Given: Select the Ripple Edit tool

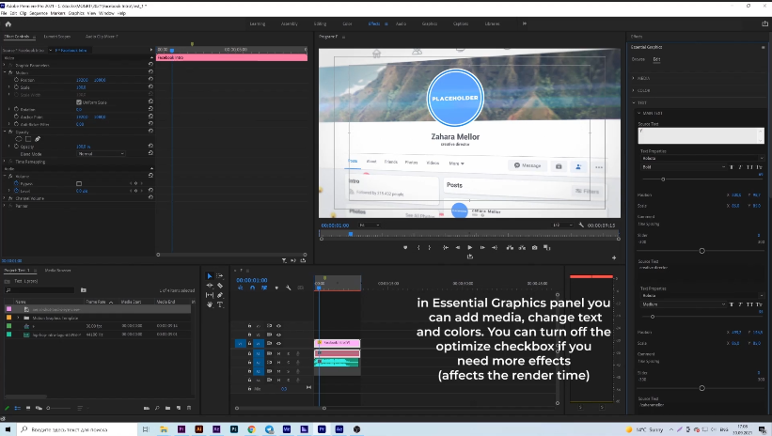Looking at the screenshot, I should click(210, 286).
